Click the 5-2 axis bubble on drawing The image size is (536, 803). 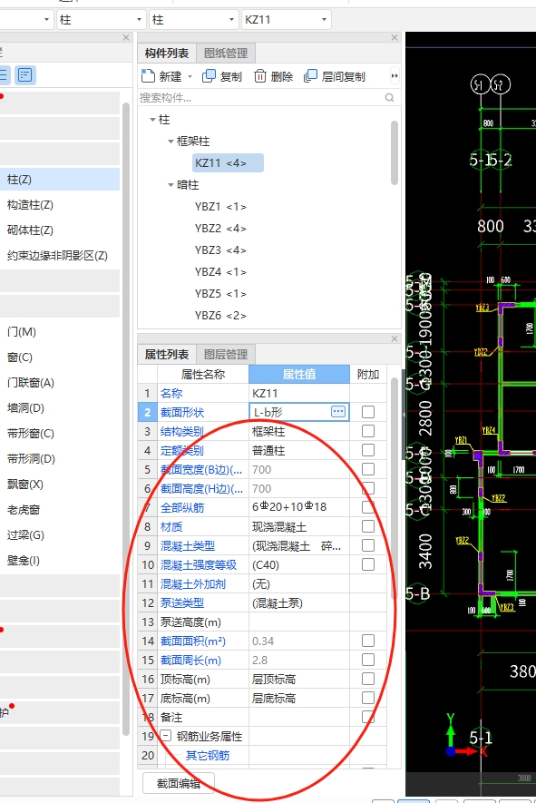click(501, 84)
